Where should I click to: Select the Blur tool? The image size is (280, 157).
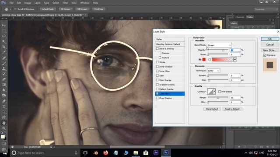(x=4, y=90)
